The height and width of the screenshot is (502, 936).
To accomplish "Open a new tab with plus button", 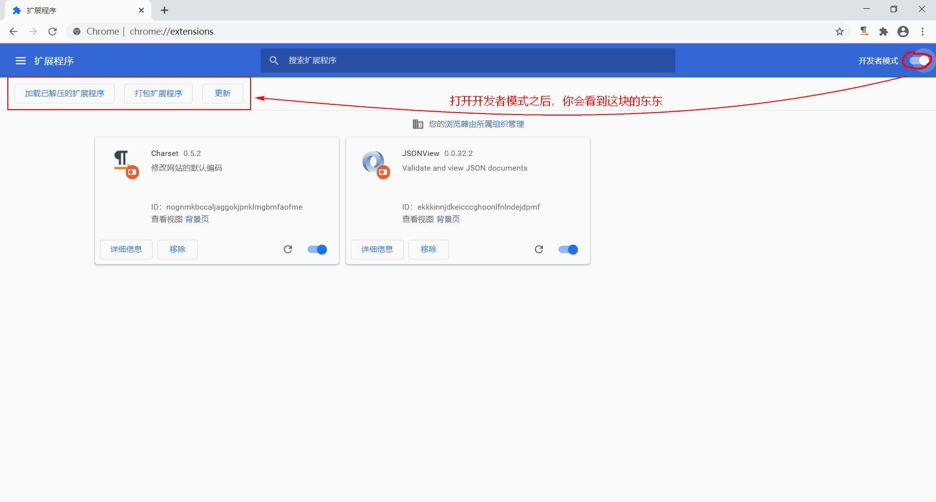I will pos(165,10).
